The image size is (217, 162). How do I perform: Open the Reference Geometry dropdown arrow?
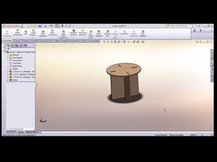click(82, 38)
